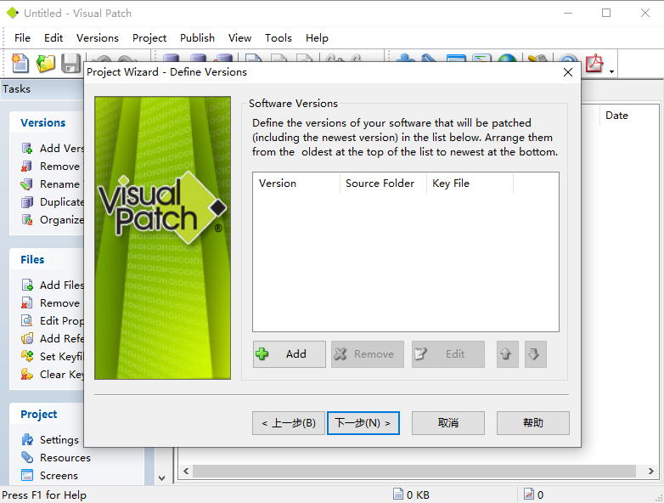Open the Publish menu

(197, 38)
